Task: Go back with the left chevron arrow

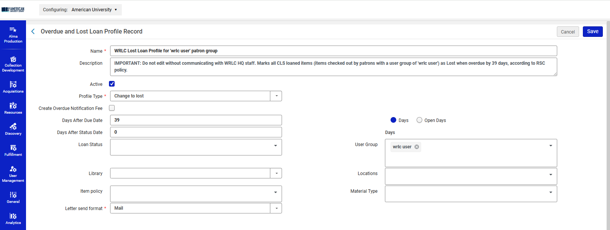Action: (33, 31)
